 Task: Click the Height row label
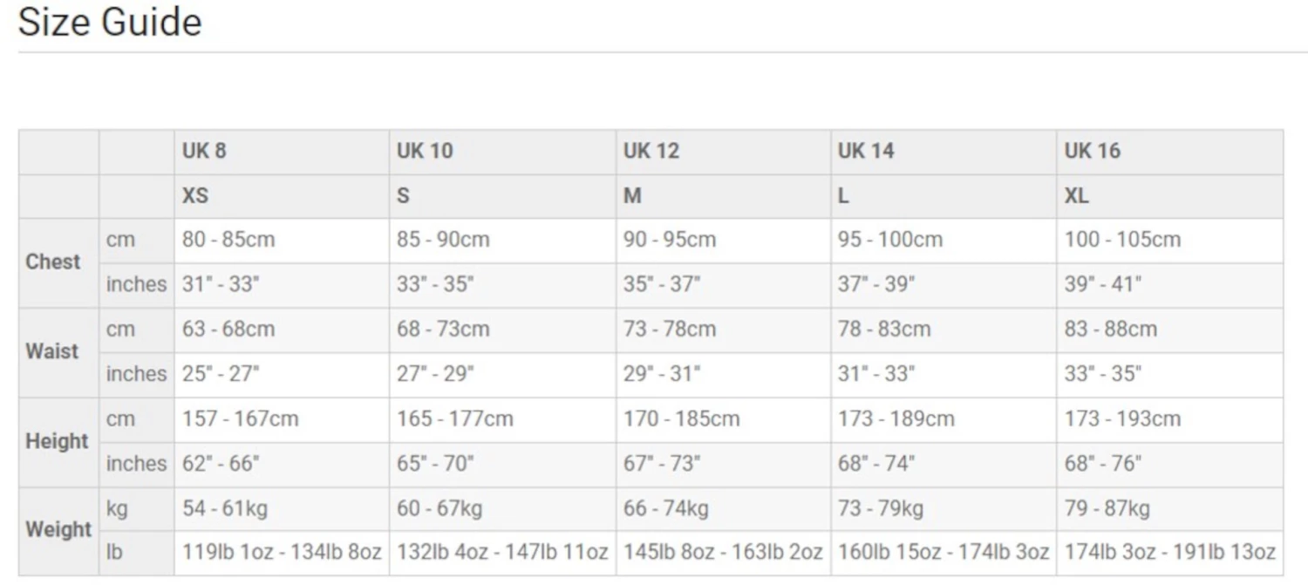click(57, 441)
